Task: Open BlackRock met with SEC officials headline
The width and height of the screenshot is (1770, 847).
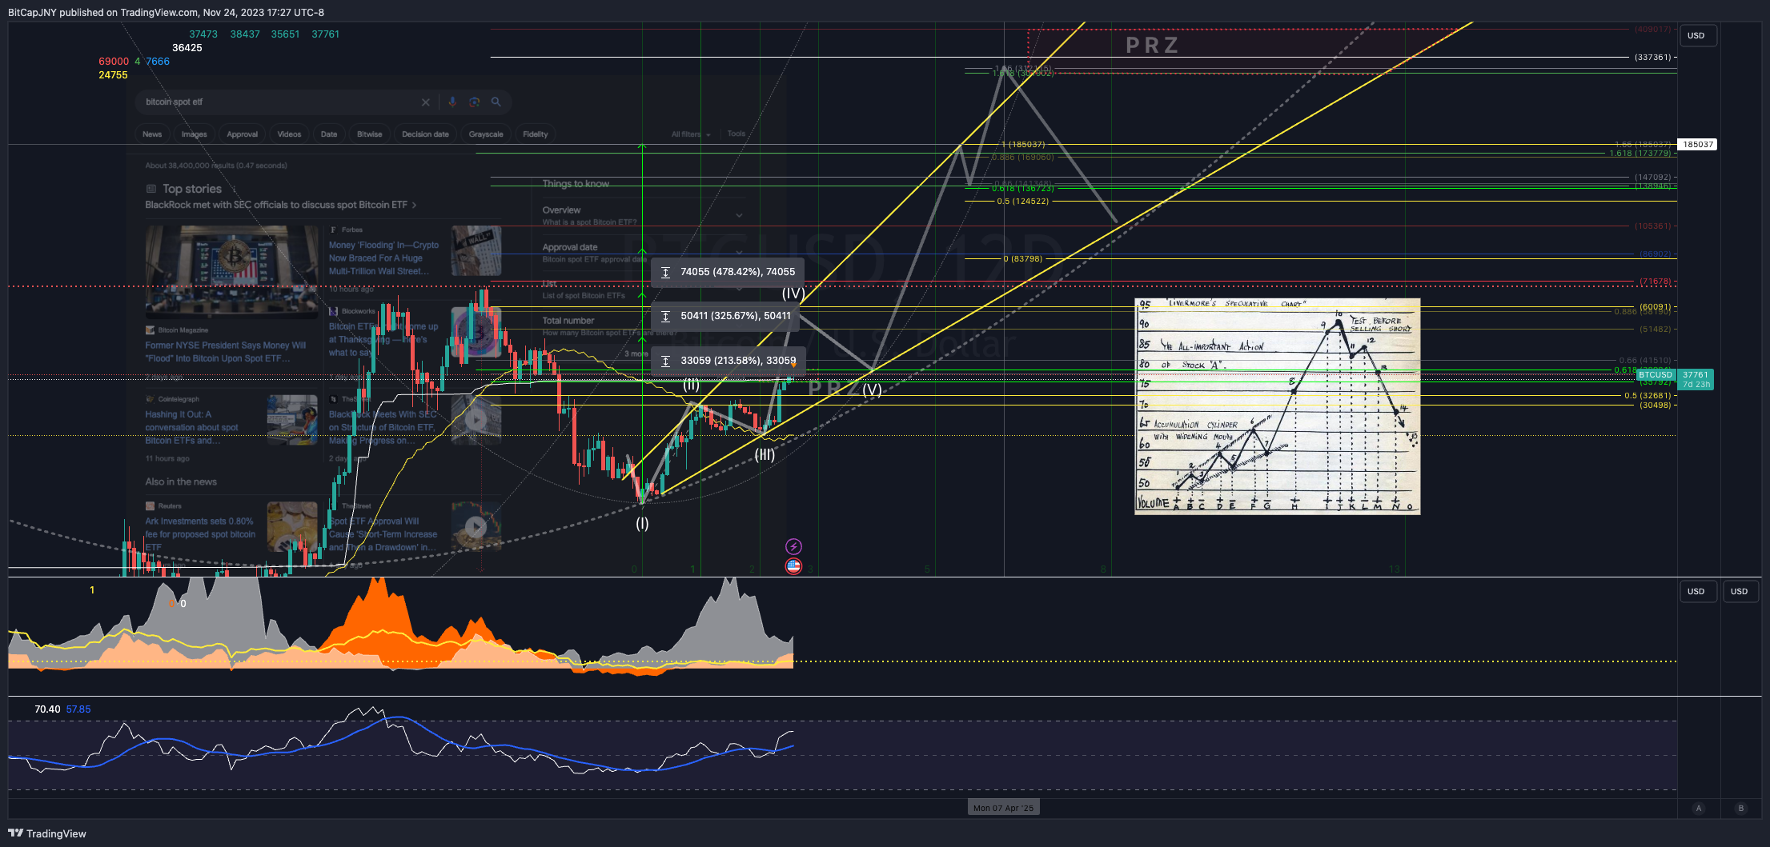Action: [276, 206]
